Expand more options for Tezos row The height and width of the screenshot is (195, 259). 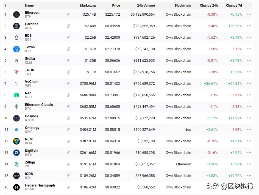(249, 49)
